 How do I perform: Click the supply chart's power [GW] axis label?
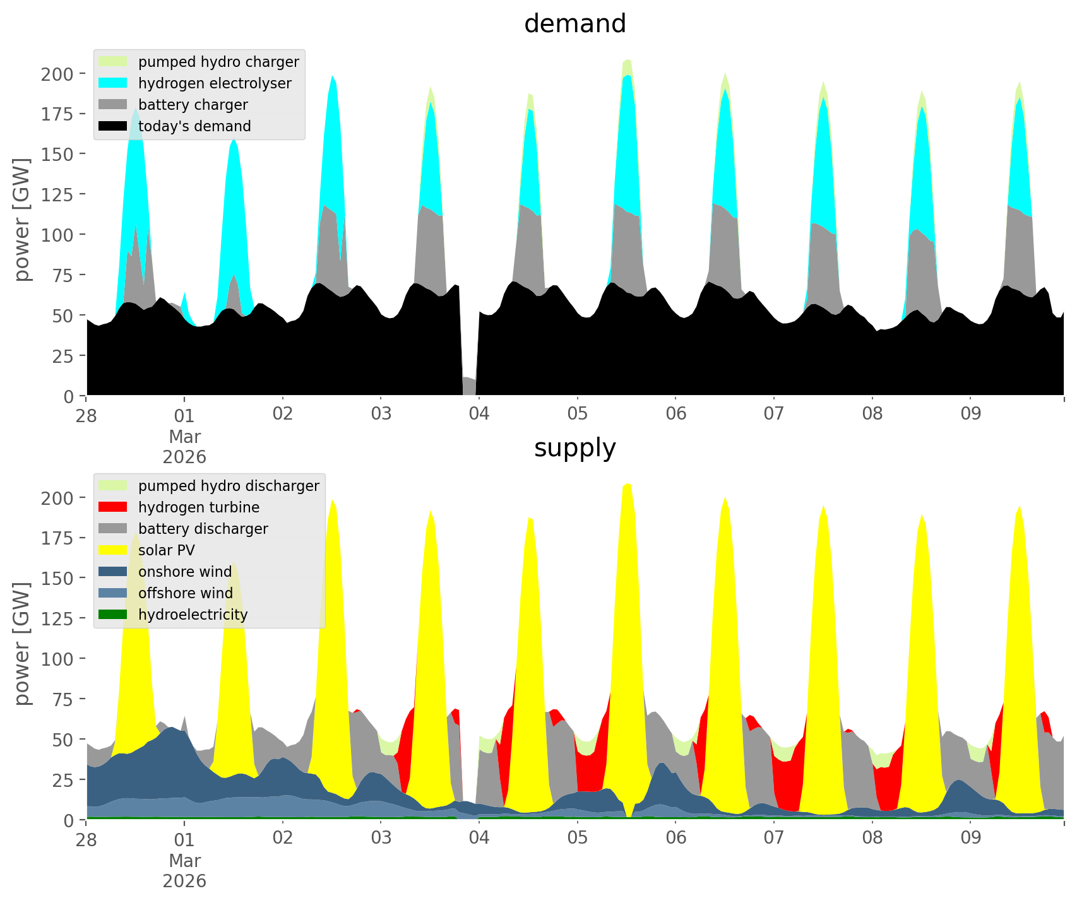pyautogui.click(x=22, y=644)
